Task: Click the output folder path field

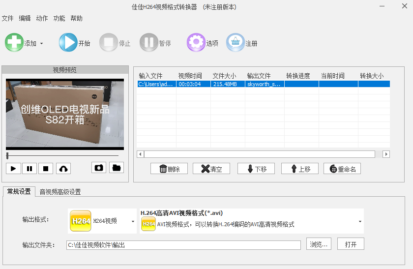Action: (x=183, y=245)
